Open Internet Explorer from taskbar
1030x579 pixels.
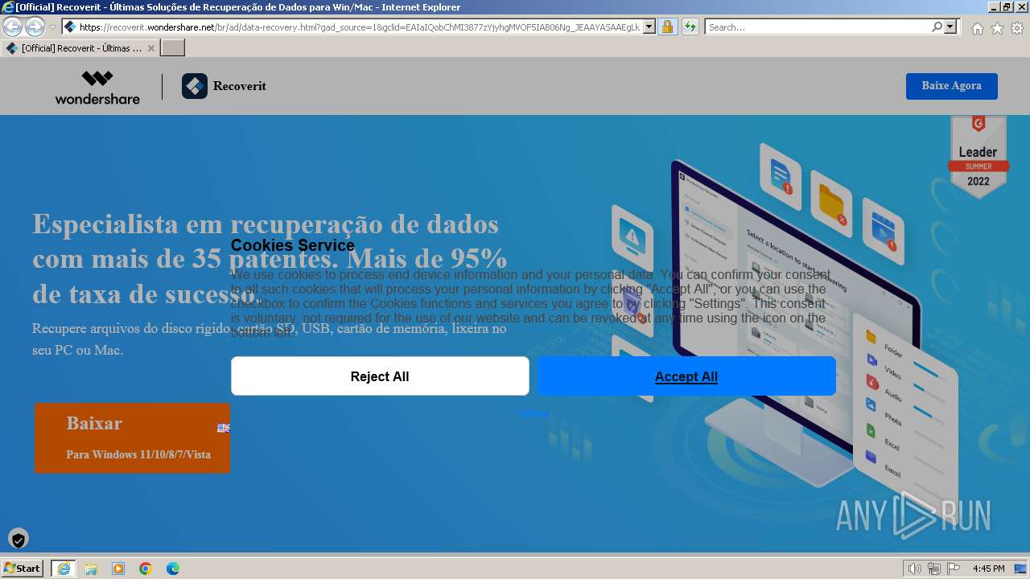pyautogui.click(x=64, y=569)
